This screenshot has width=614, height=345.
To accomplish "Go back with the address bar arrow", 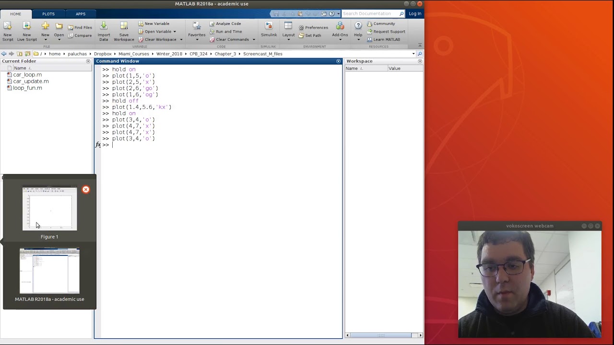I will (3, 54).
